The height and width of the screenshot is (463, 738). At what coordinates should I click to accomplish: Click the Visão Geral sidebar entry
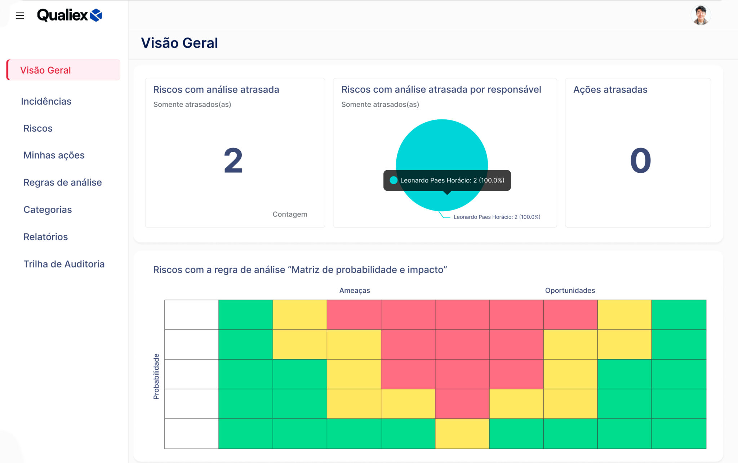coord(46,70)
